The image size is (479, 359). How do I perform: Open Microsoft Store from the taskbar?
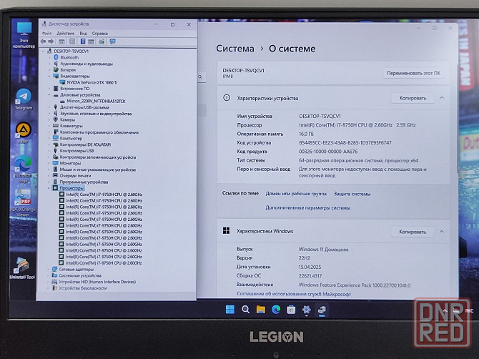tap(291, 310)
